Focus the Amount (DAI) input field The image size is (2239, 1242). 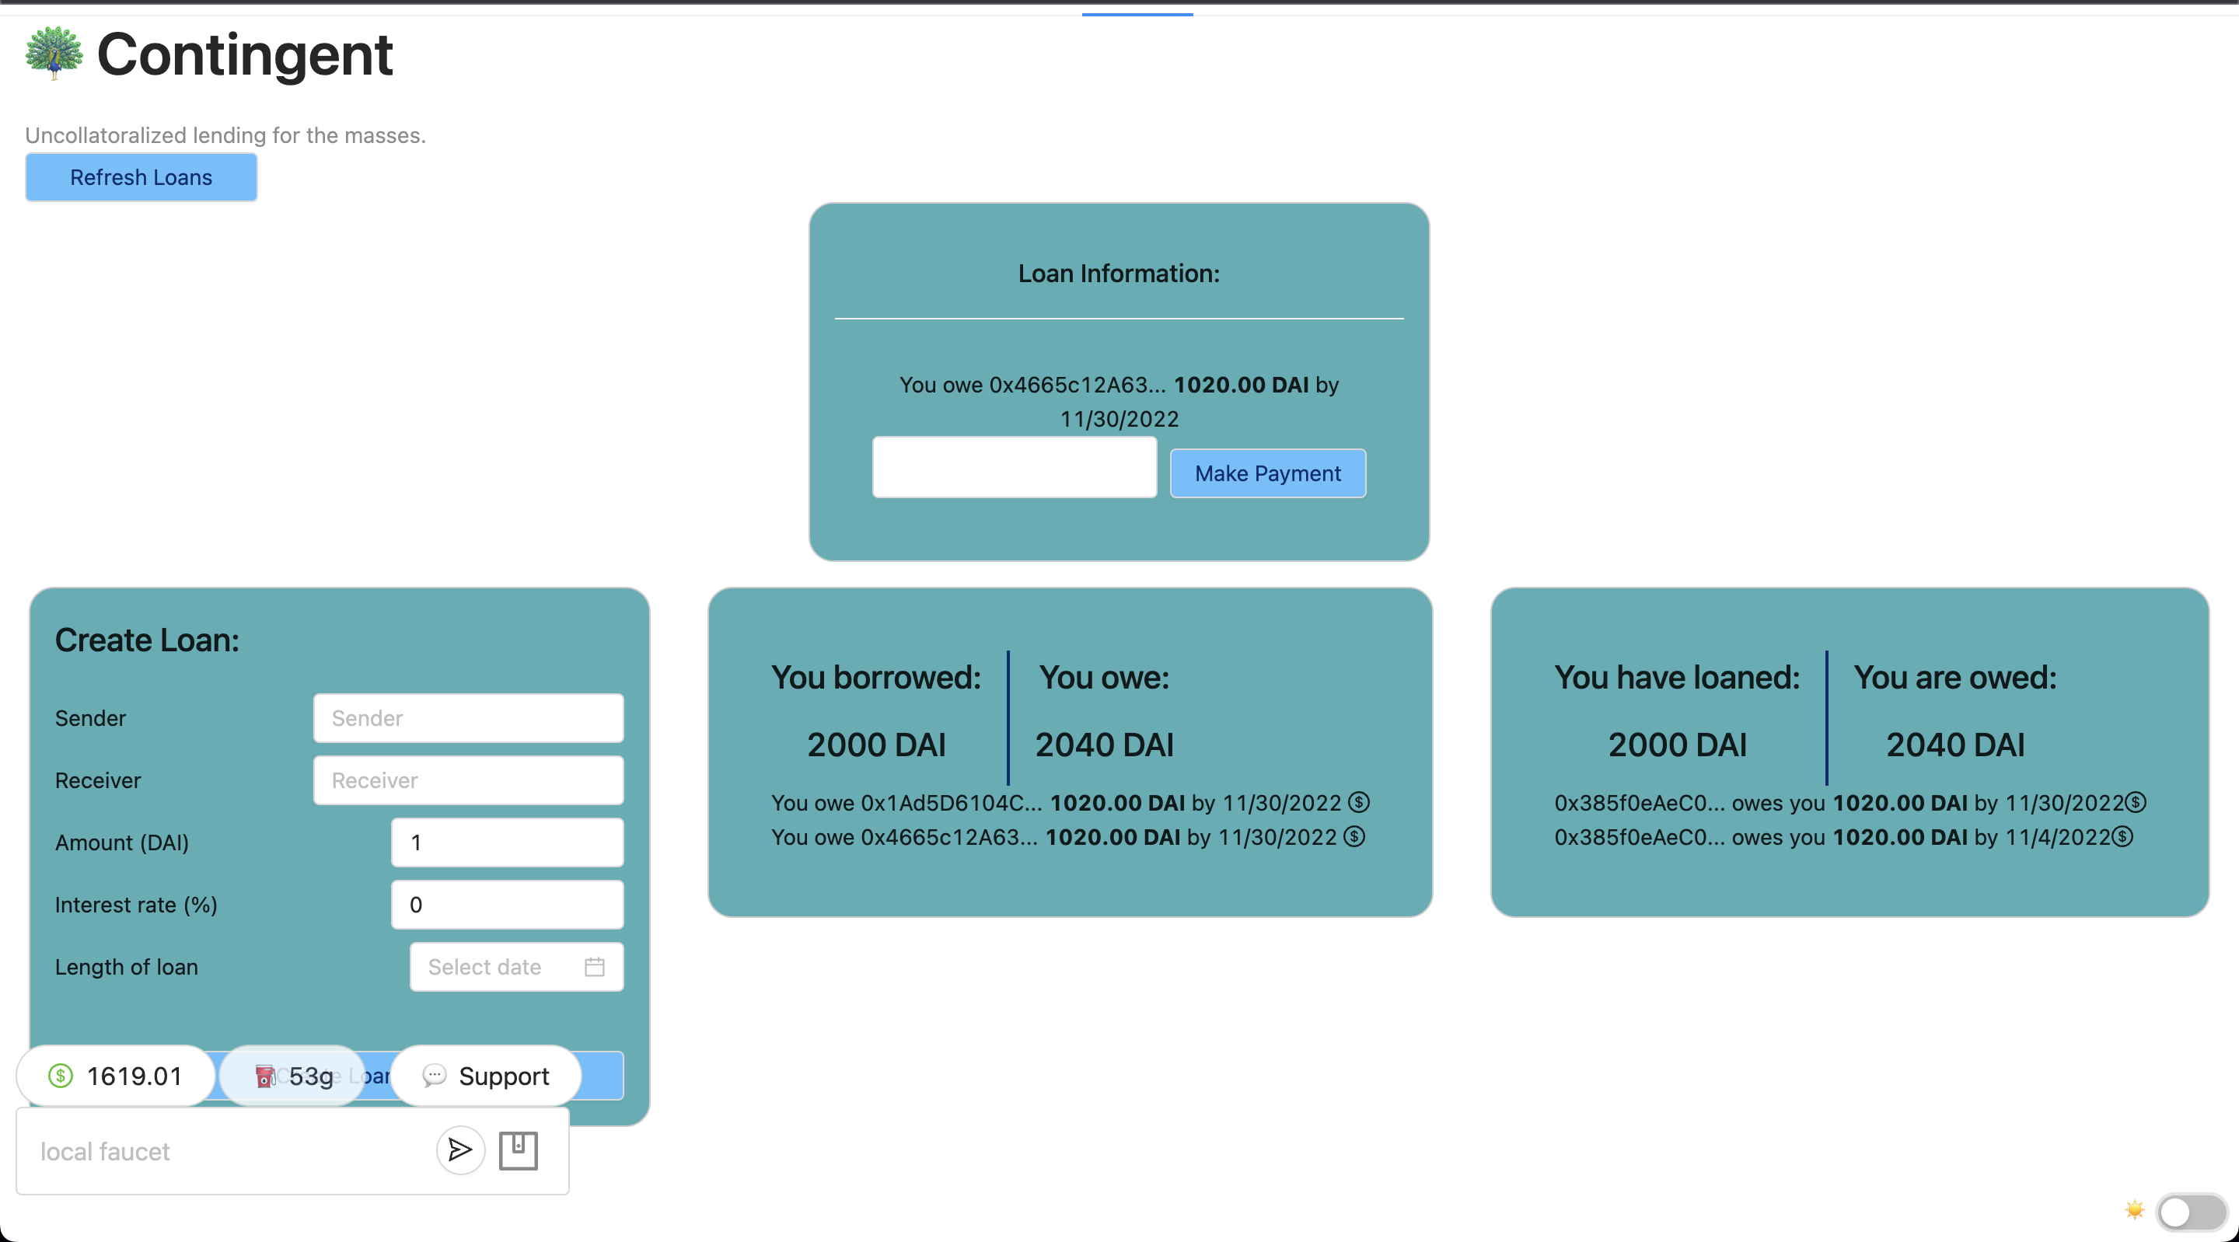tap(507, 843)
